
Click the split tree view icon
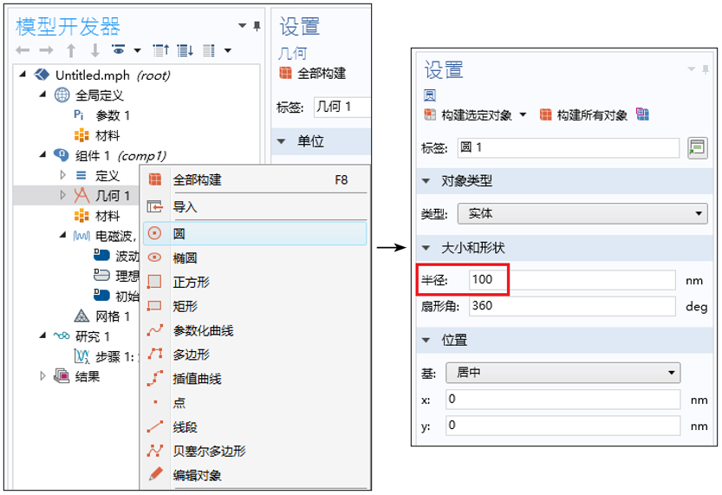(209, 50)
